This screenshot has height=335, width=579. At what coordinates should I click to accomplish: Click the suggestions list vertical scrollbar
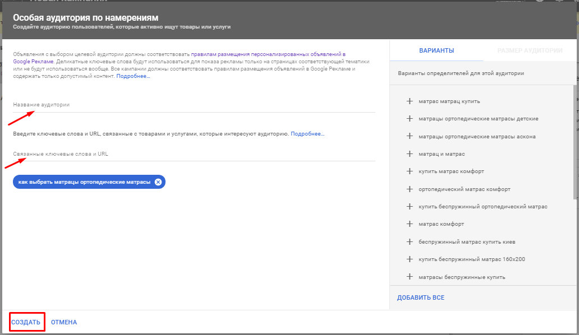576,140
